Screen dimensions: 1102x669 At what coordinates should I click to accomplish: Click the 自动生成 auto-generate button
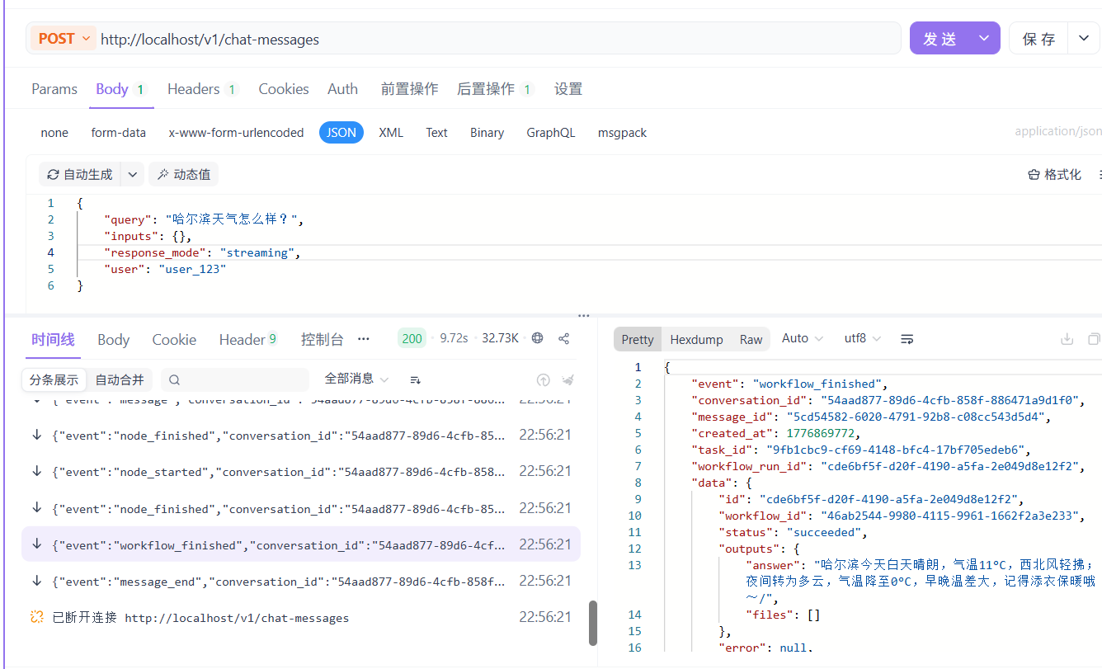coord(80,175)
